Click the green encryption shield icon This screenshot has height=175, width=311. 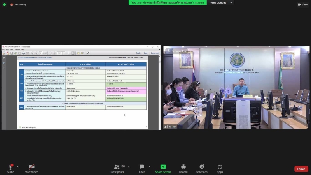click(x=5, y=5)
